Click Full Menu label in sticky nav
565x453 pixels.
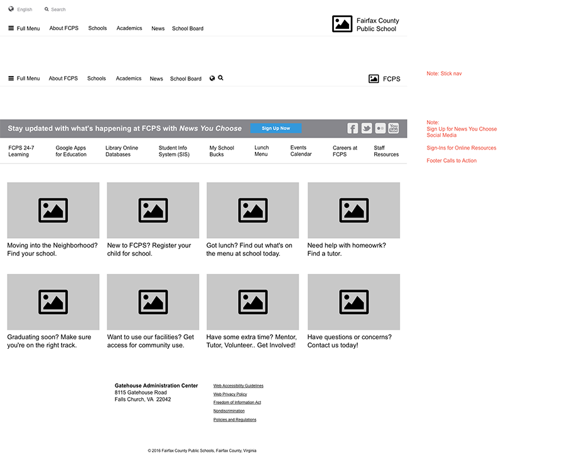(28, 79)
